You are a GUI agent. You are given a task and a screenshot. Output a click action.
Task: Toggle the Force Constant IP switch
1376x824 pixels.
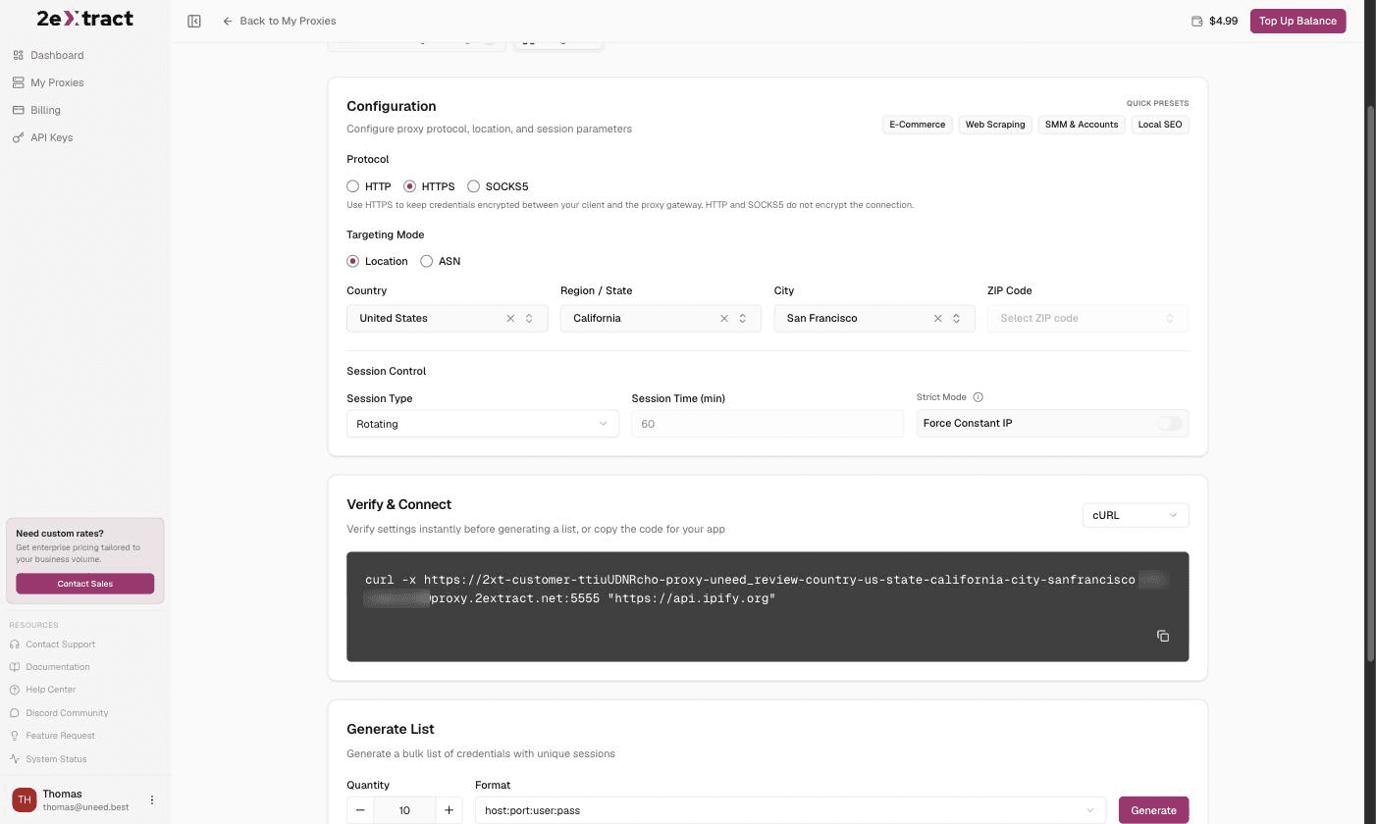pos(1169,424)
